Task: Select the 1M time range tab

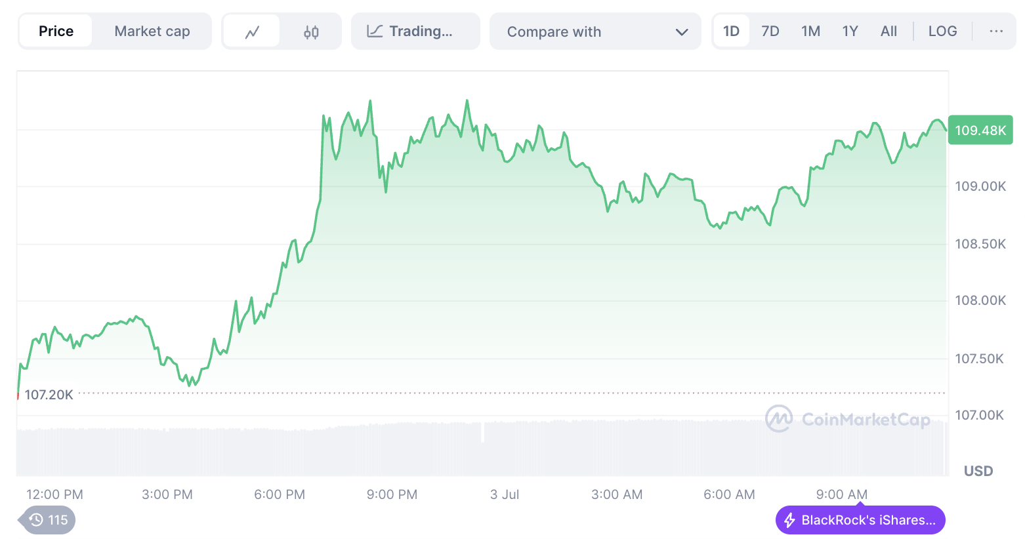Action: 810,31
